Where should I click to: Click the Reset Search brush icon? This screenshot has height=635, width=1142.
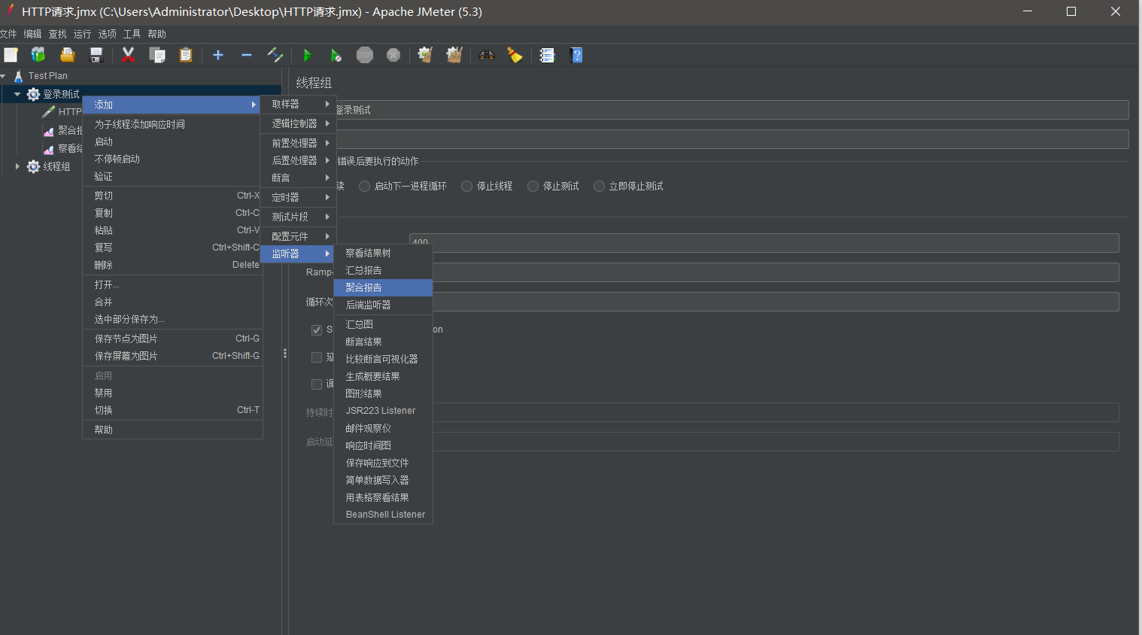(515, 55)
